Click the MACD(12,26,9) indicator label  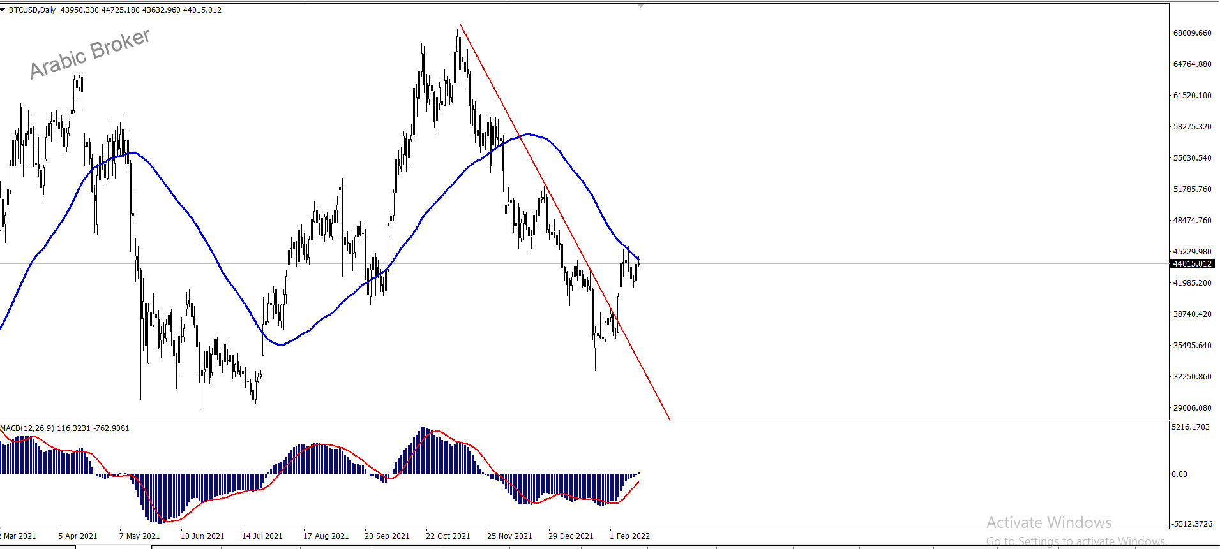[x=27, y=428]
